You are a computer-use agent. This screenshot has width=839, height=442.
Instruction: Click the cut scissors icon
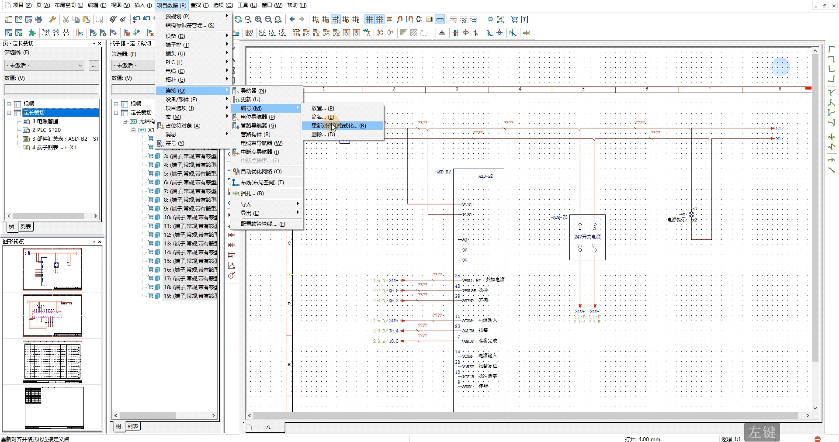[66, 19]
